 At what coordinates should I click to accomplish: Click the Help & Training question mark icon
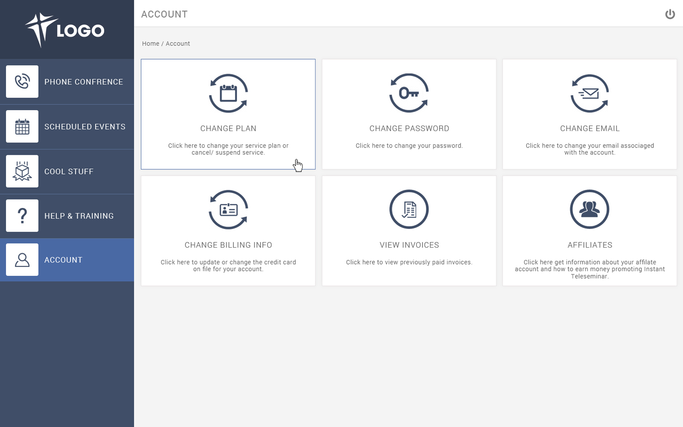pyautogui.click(x=22, y=216)
